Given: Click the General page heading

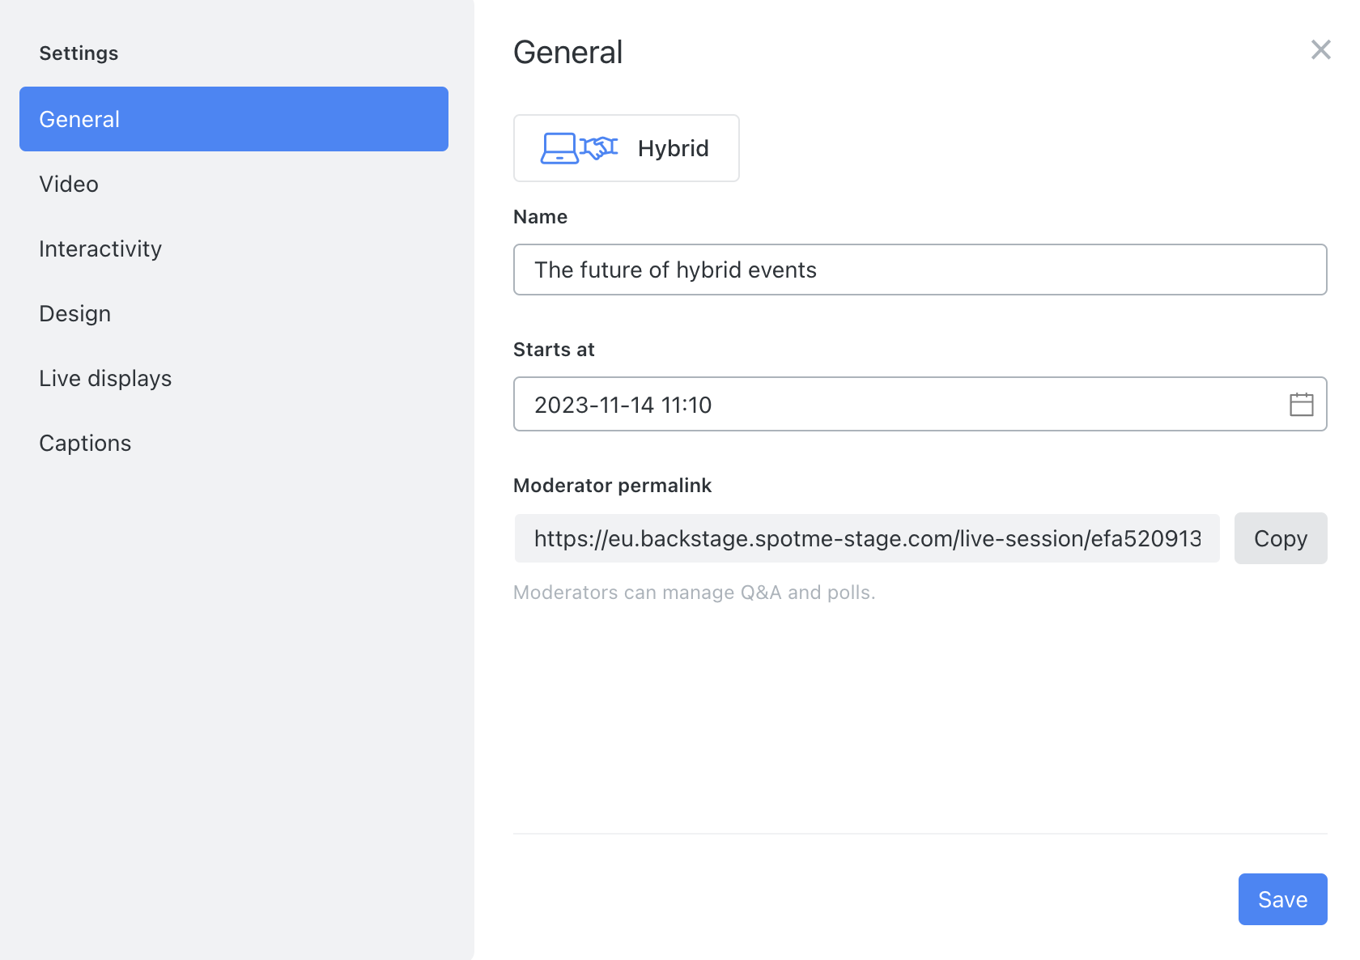Looking at the screenshot, I should click(x=568, y=53).
